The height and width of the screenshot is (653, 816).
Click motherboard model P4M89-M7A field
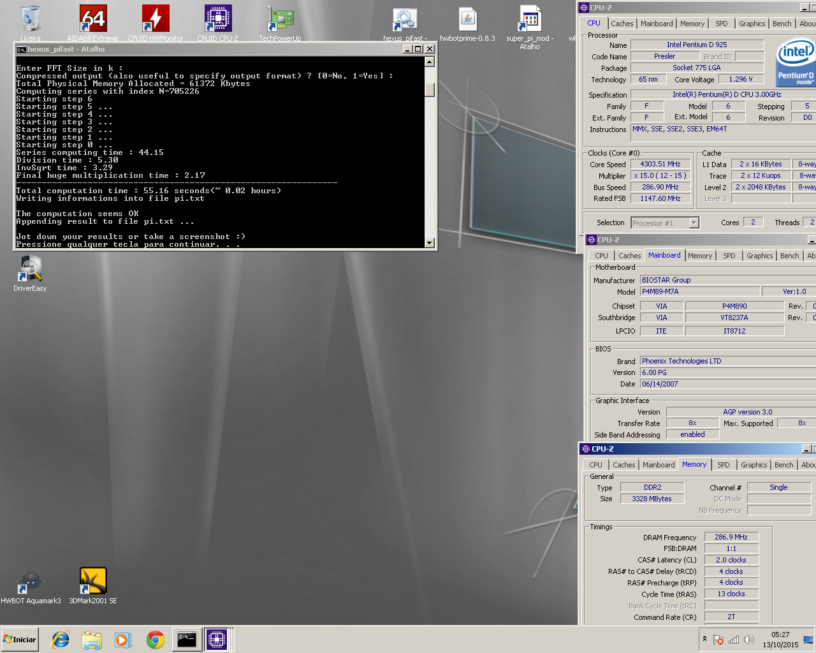[700, 291]
